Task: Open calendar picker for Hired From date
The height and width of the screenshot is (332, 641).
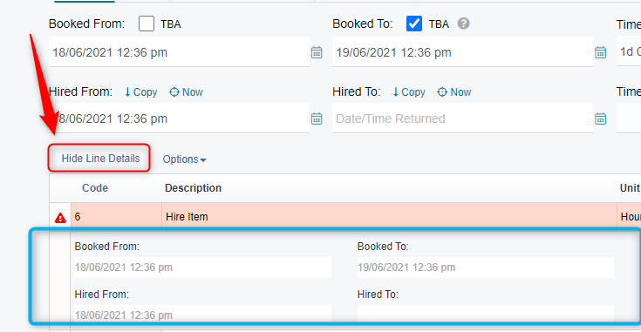Action: tap(317, 119)
